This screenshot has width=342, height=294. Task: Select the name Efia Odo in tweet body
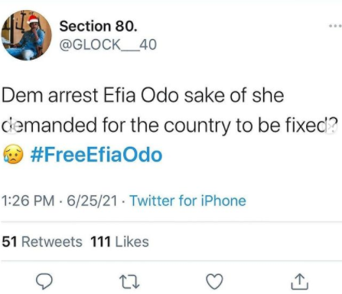(x=142, y=96)
